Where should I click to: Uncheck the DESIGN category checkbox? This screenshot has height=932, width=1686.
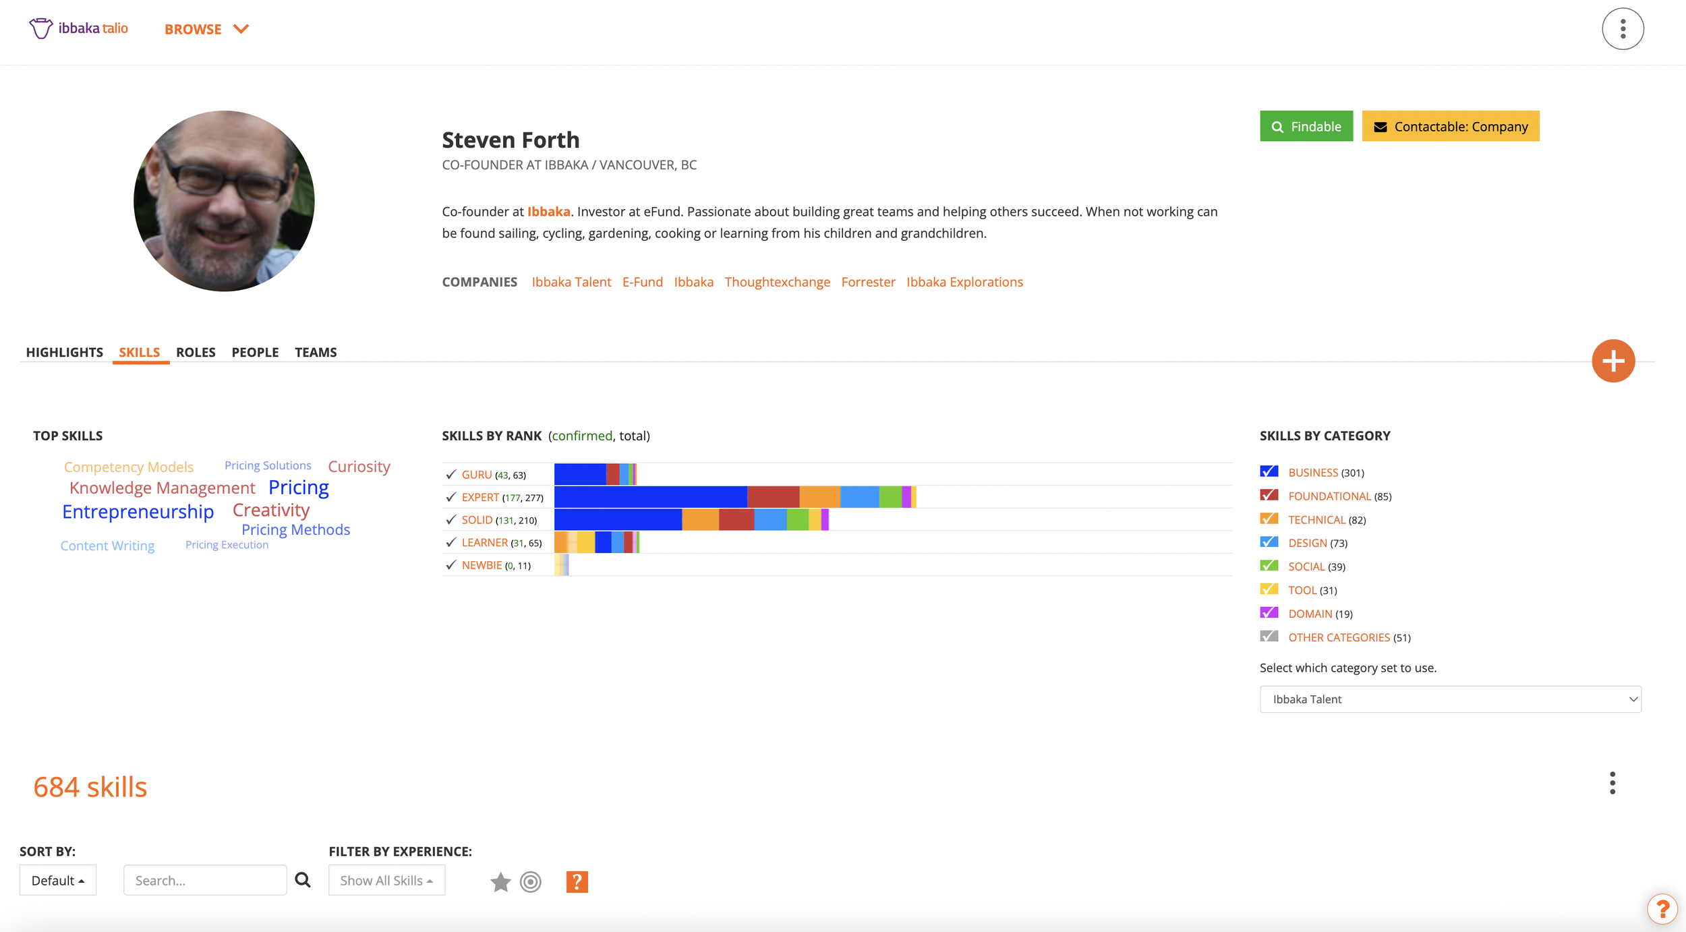pos(1269,542)
